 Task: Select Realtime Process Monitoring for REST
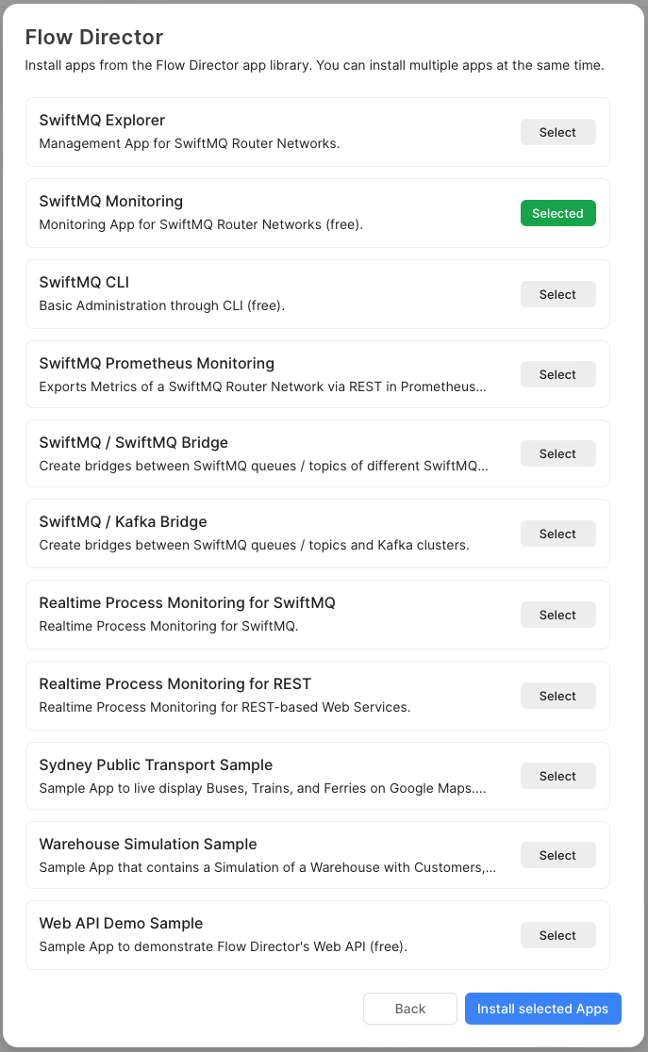pyautogui.click(x=557, y=697)
